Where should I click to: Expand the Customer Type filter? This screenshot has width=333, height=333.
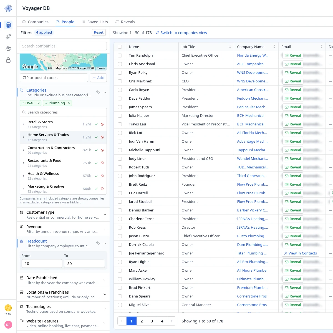click(x=105, y=215)
